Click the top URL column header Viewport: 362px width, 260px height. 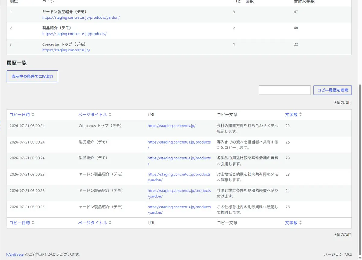[x=151, y=115]
